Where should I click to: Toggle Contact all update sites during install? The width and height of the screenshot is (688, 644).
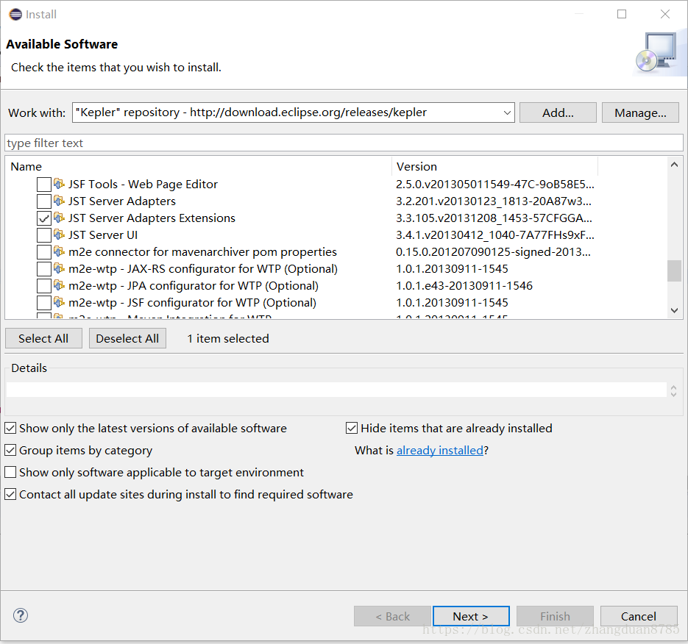point(10,494)
